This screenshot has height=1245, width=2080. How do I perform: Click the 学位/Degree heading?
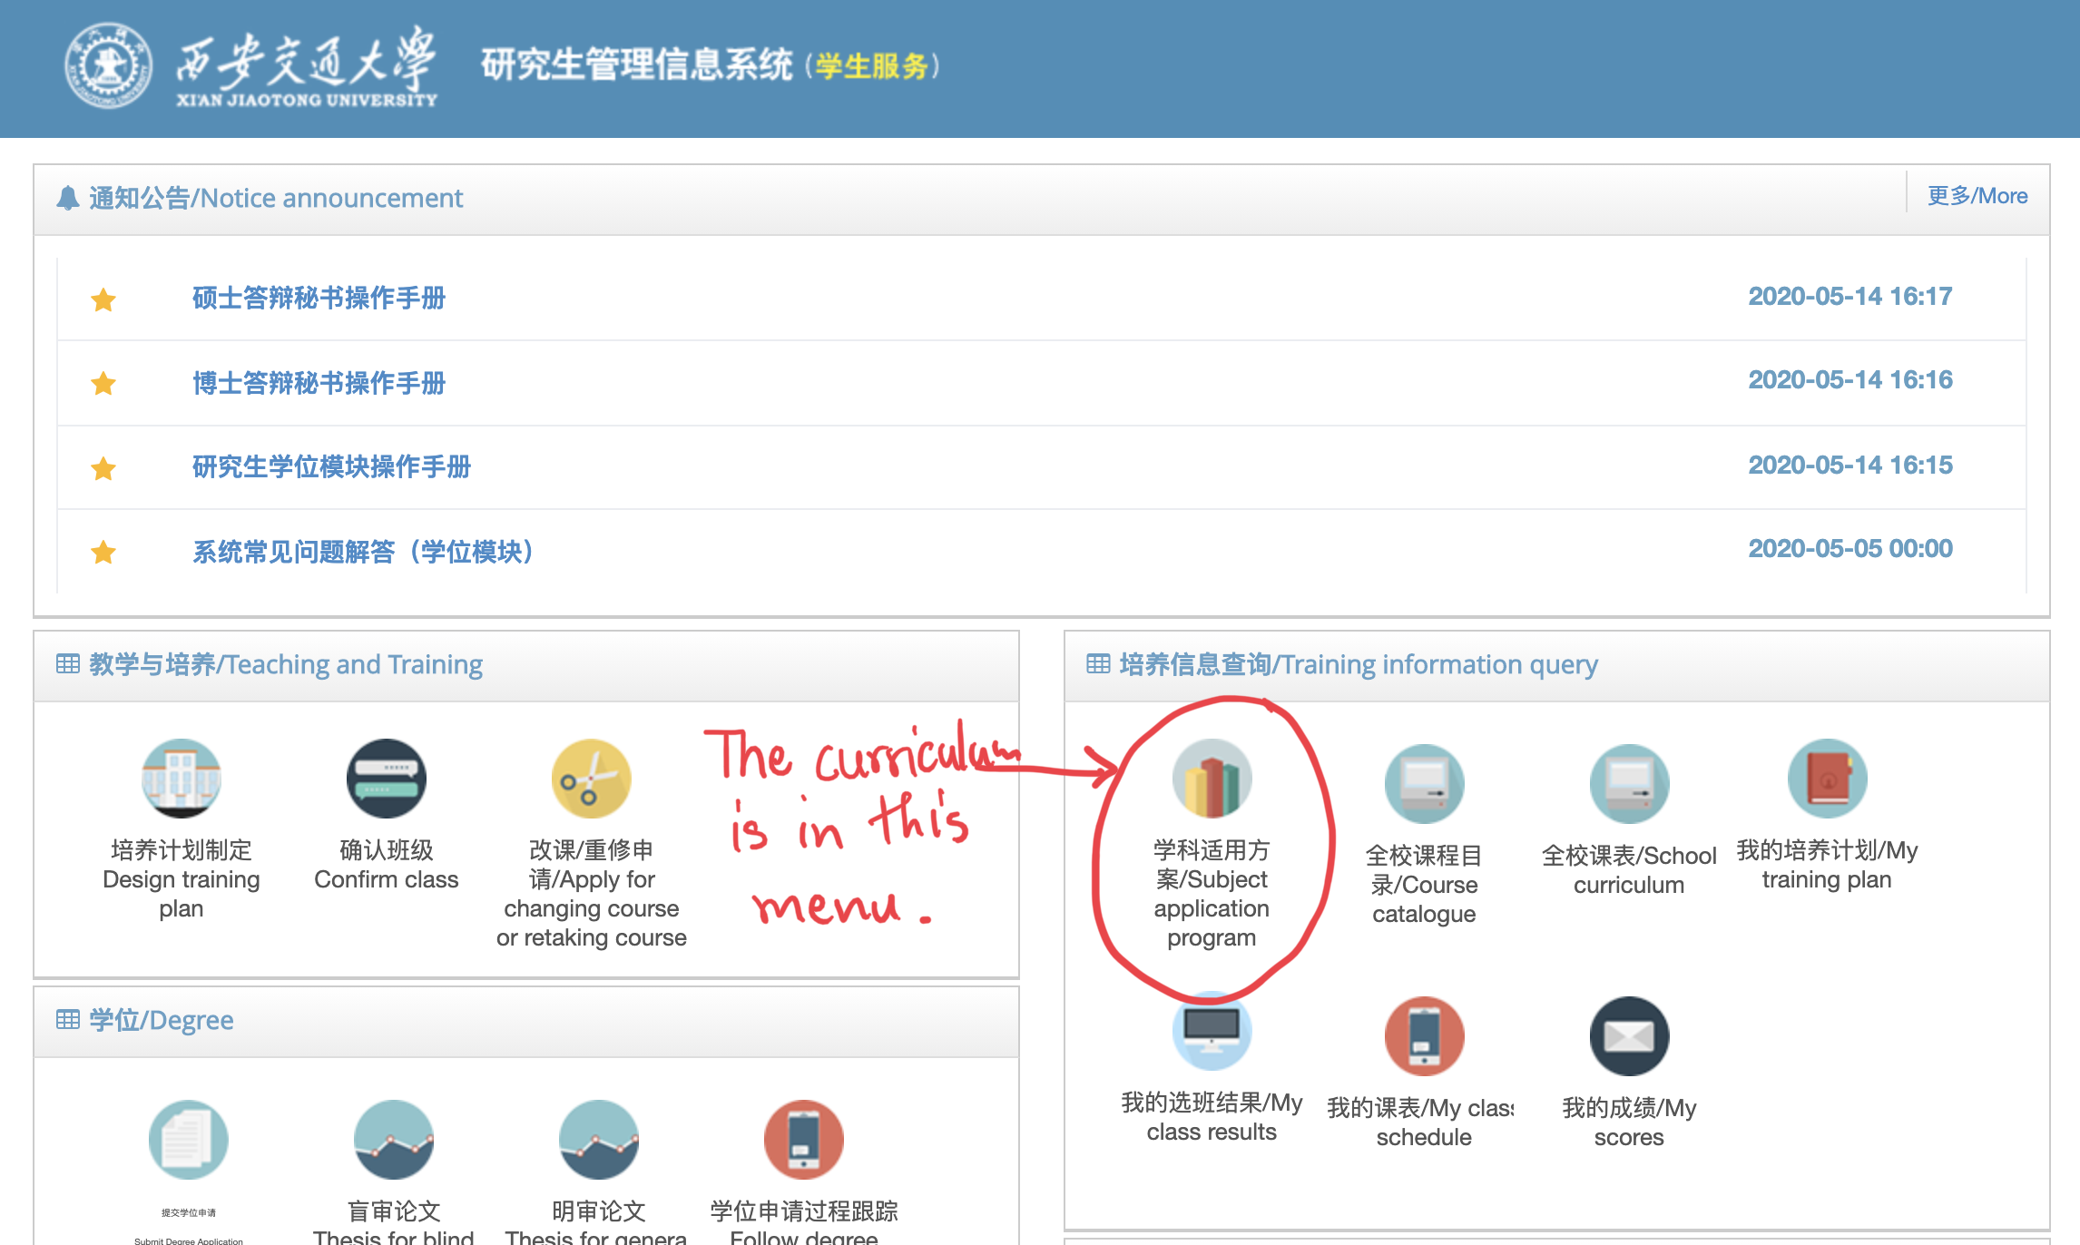(x=161, y=1020)
